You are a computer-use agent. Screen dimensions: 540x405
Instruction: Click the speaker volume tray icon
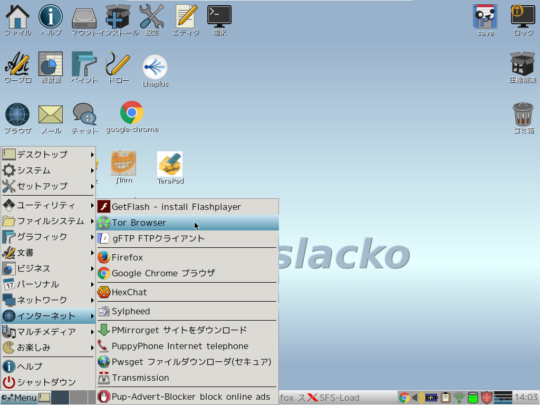coord(418,398)
